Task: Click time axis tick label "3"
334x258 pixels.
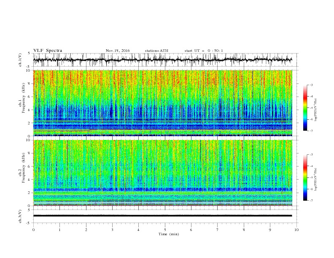Action: click(112, 230)
